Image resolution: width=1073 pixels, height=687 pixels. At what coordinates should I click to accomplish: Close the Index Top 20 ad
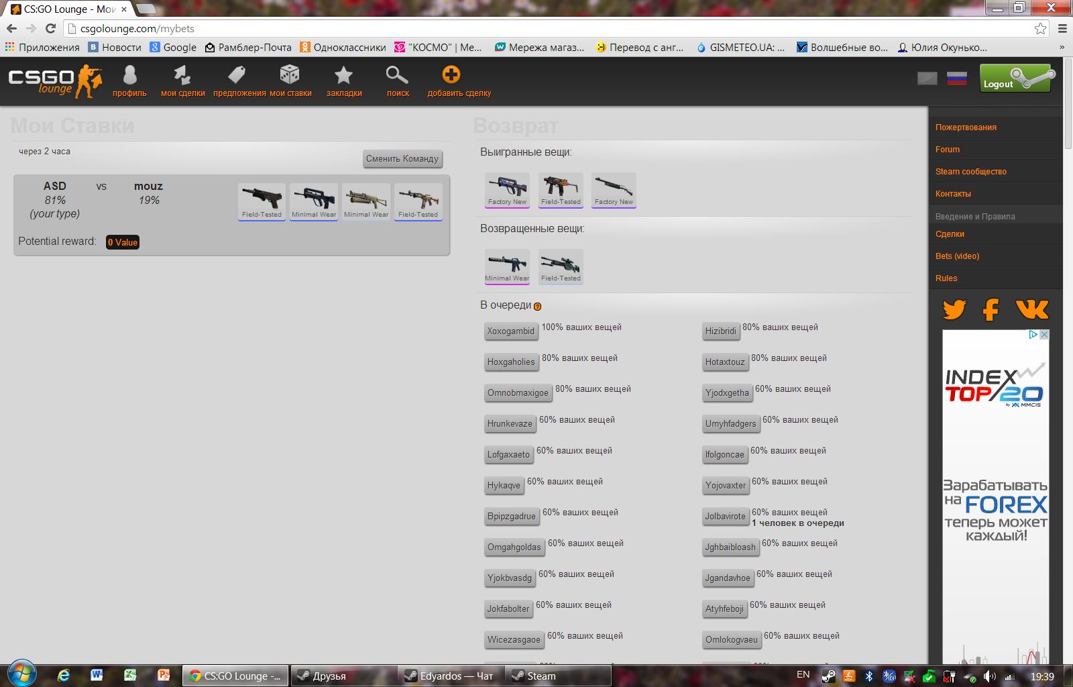[1044, 334]
